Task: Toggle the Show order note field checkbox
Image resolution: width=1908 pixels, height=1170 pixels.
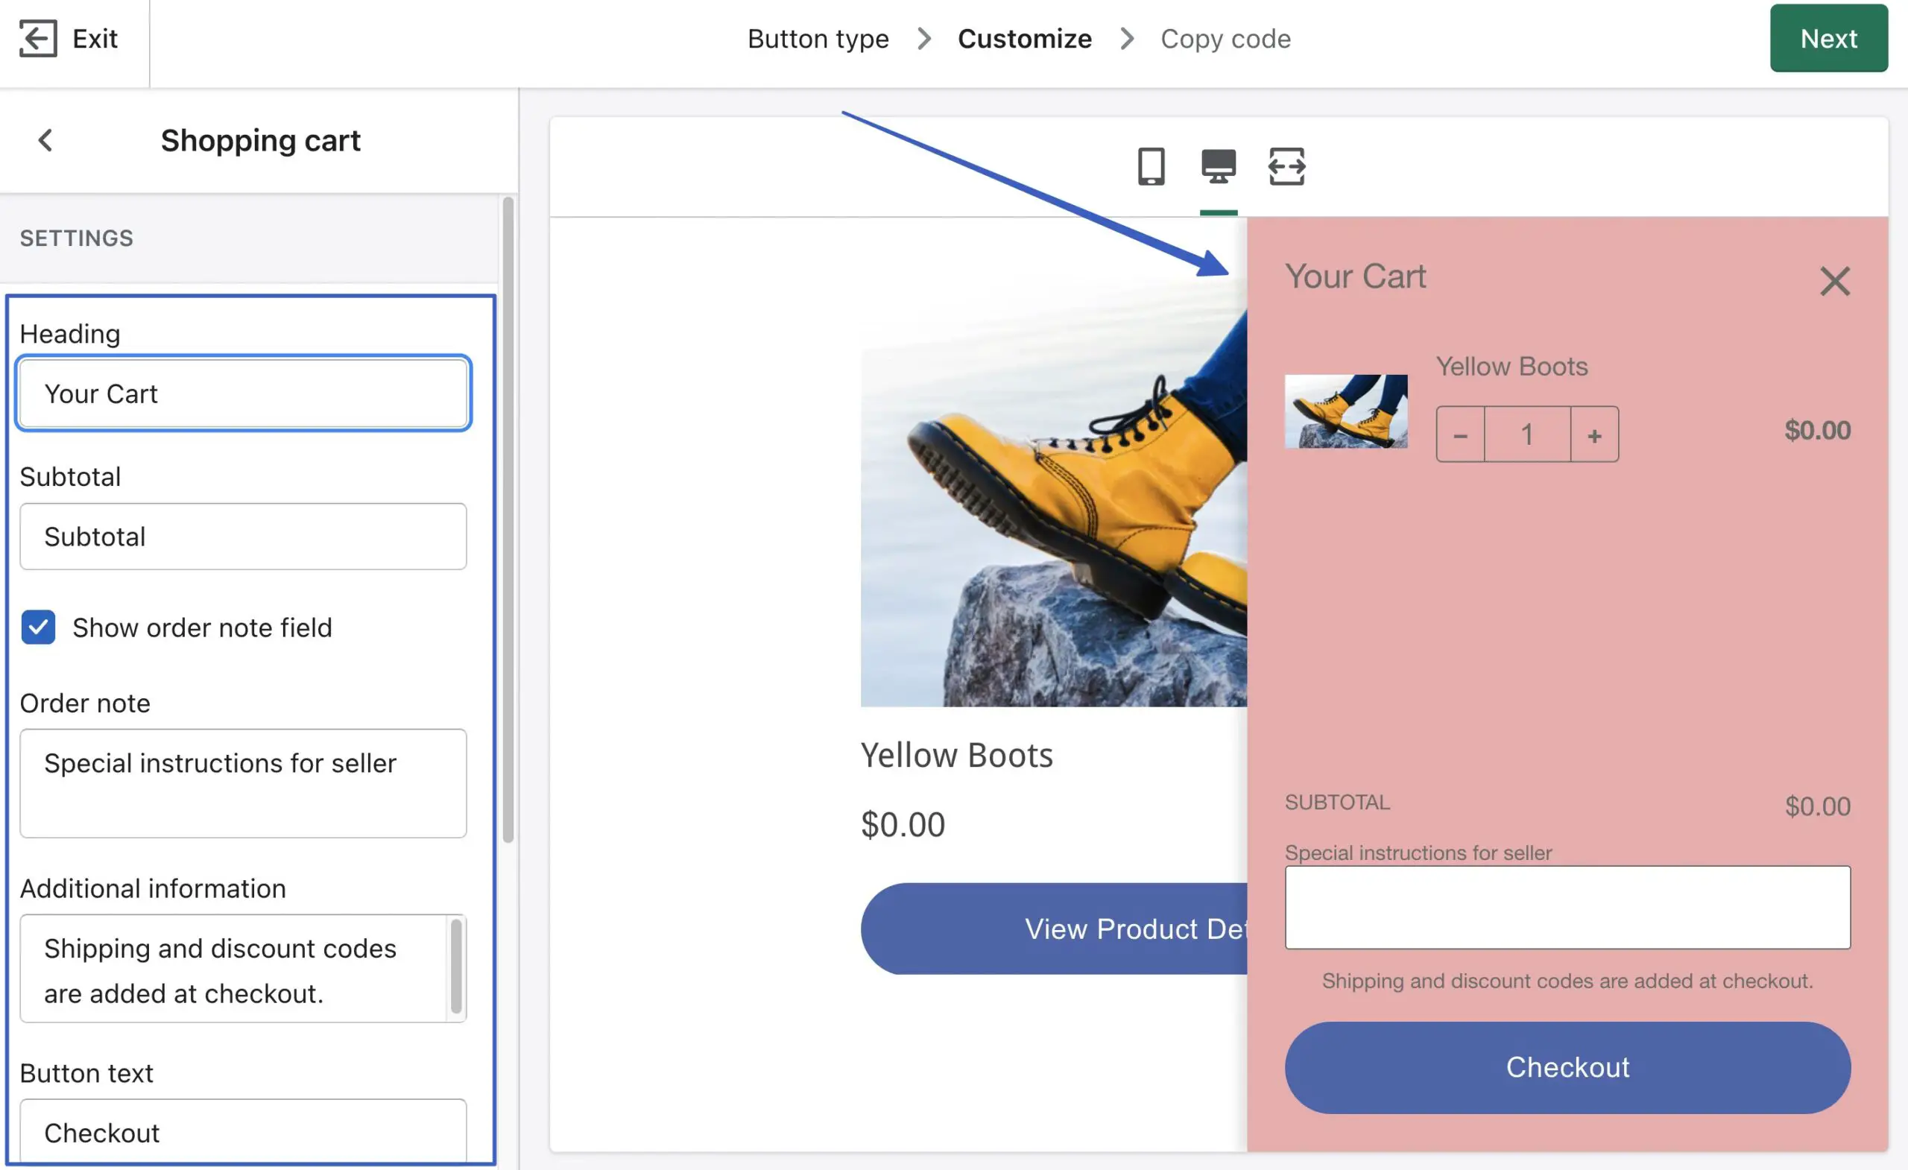Action: pos(37,627)
